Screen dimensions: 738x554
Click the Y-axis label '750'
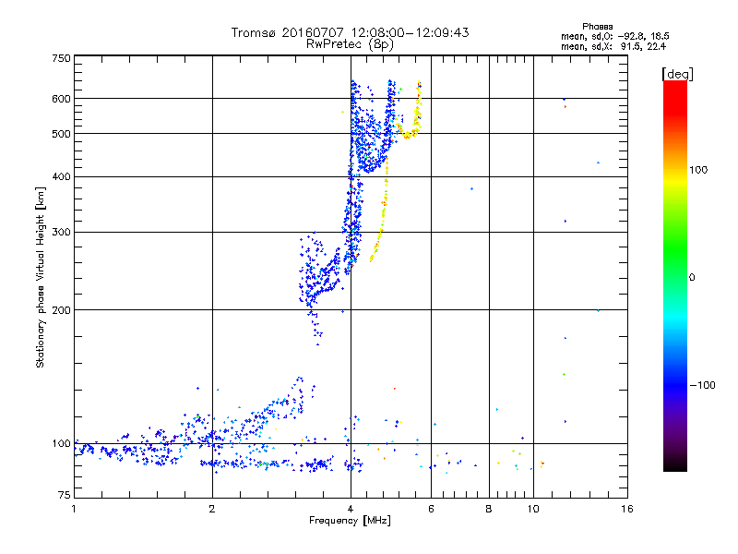61,58
